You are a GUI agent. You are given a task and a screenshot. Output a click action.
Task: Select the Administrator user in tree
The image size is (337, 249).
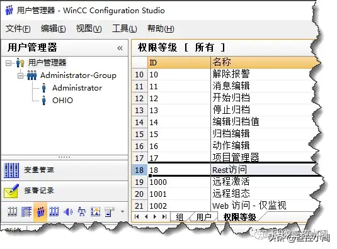[x=77, y=88]
